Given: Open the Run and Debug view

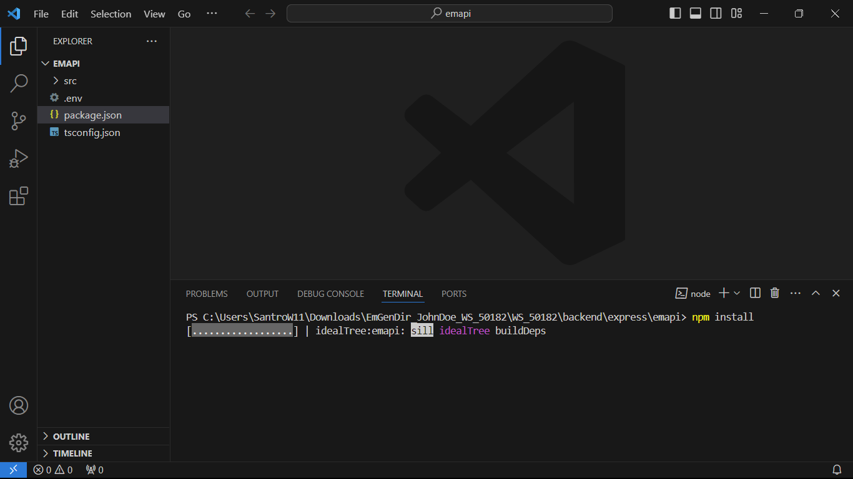Looking at the screenshot, I should point(19,158).
